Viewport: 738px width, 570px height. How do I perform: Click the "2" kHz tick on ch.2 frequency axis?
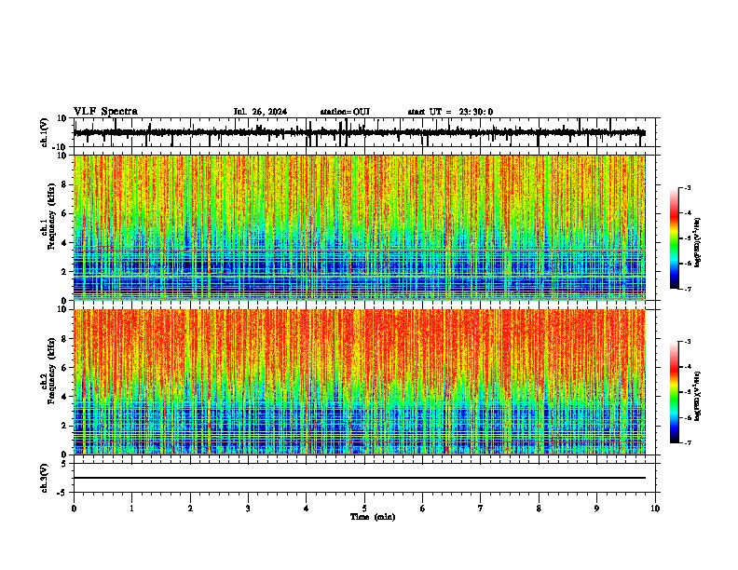pyautogui.click(x=64, y=426)
